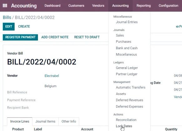Open the apps grid home menu icon
This screenshot has height=131, width=182.
click(5, 6)
